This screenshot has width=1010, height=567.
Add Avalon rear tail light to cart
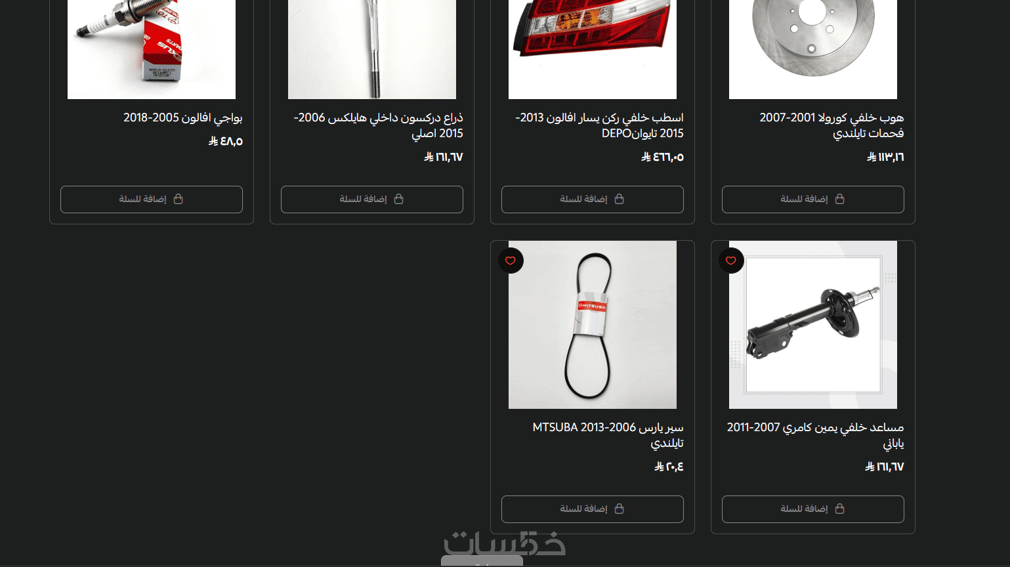tap(593, 199)
